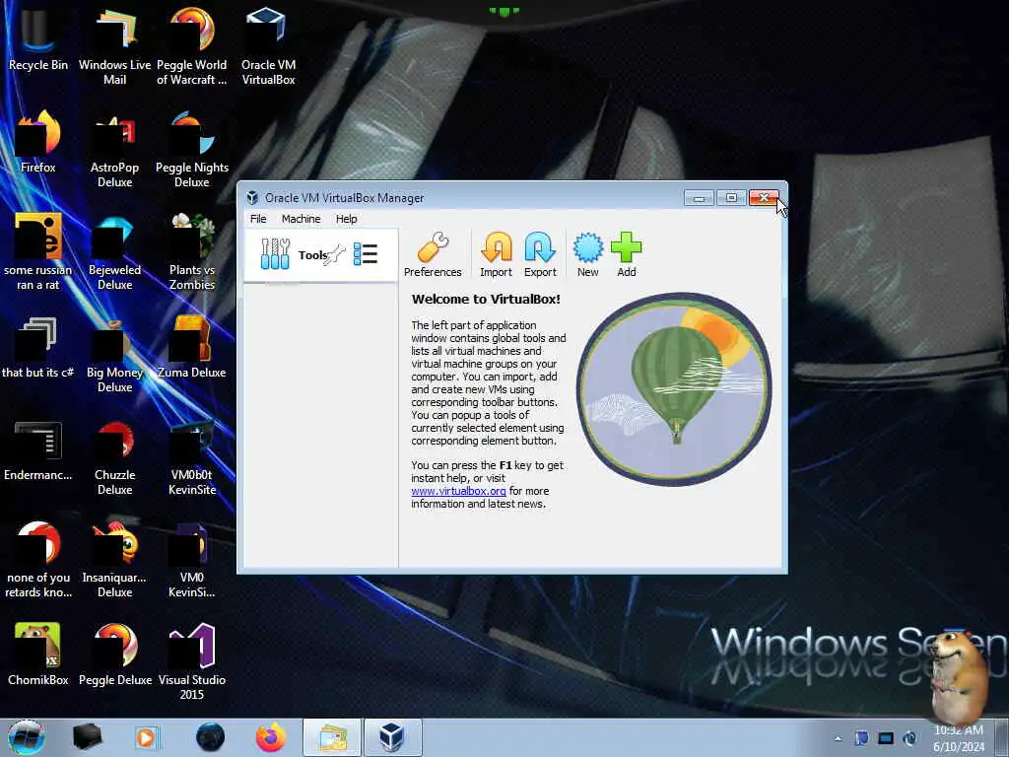Open the Windows Start menu orb

(x=27, y=737)
